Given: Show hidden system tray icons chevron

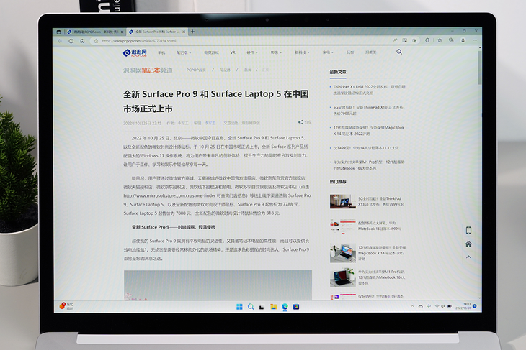Looking at the screenshot, I should click(412, 306).
